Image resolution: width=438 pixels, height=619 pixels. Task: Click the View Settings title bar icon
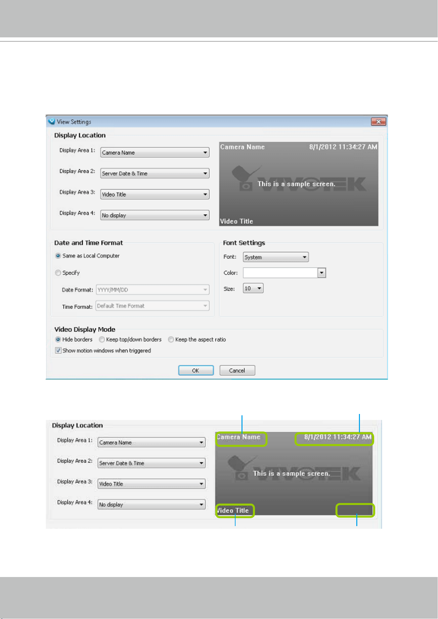52,121
